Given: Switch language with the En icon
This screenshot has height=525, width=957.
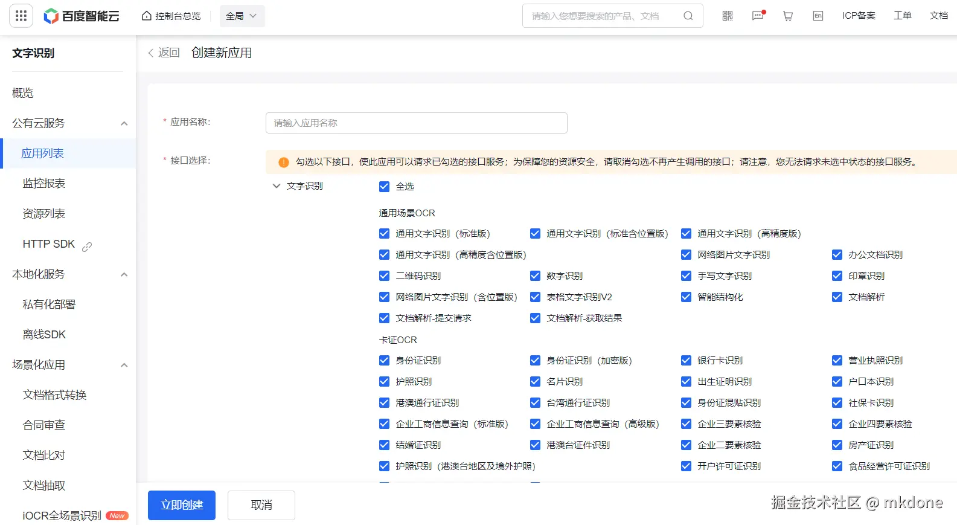Looking at the screenshot, I should point(818,16).
